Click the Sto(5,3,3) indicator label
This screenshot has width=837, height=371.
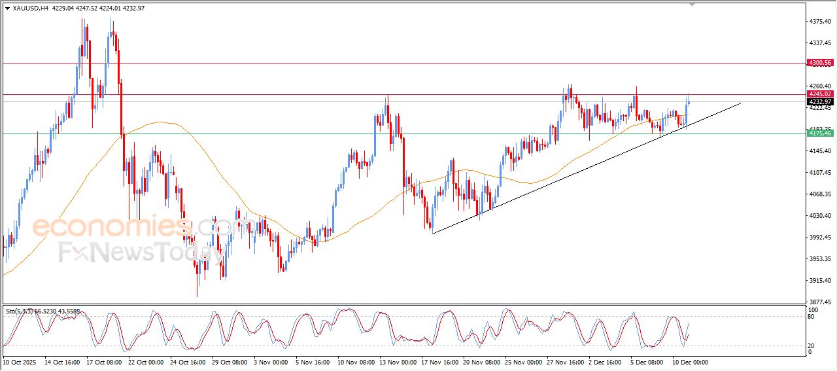click(x=22, y=311)
